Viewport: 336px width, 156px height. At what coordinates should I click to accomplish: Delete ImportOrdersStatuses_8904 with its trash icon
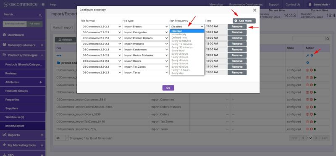click(x=307, y=107)
